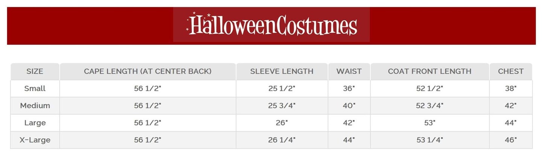Select the X-Large chest 46" cell
The image size is (542, 159).
(510, 140)
